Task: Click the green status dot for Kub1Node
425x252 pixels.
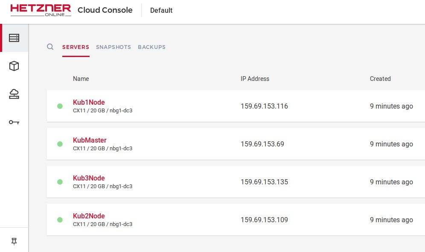Action: pos(60,106)
